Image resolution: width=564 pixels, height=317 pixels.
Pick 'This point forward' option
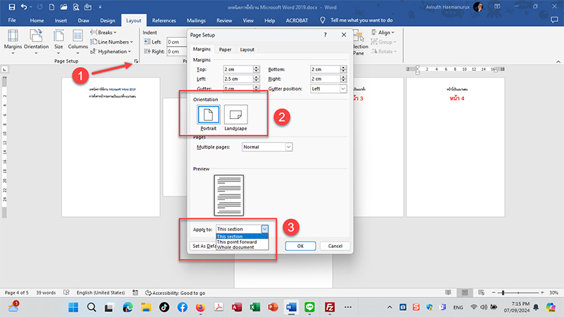tap(238, 242)
